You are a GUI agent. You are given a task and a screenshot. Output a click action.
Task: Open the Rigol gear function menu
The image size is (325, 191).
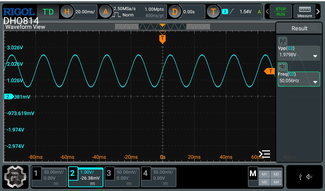[15, 177]
